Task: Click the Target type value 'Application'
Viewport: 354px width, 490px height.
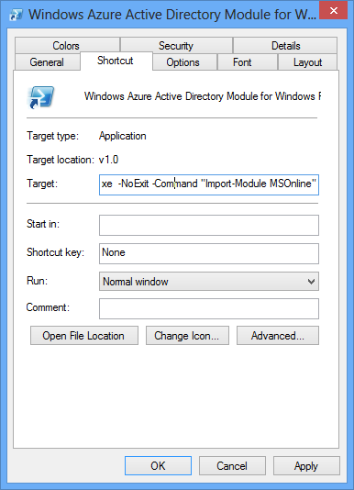Action: coord(123,136)
